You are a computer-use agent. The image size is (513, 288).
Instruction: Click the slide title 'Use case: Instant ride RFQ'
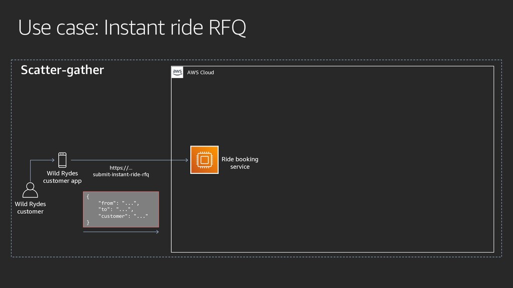[x=132, y=27]
